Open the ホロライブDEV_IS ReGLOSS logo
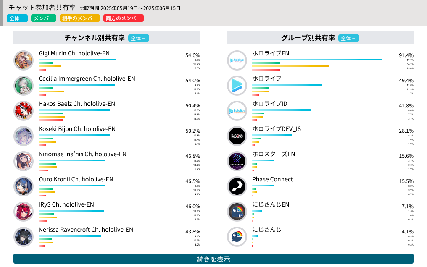This screenshot has height=267, width=427. tap(237, 136)
